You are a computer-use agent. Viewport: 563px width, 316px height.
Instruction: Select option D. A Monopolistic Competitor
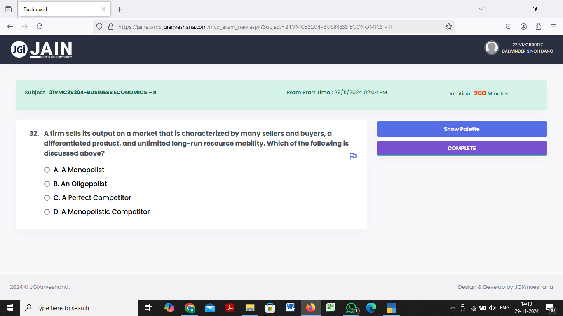tap(47, 211)
